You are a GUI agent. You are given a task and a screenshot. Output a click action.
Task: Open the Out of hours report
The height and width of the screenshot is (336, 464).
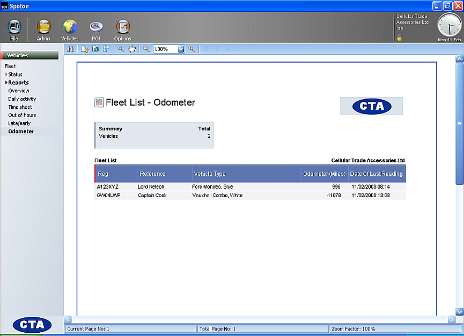point(22,115)
